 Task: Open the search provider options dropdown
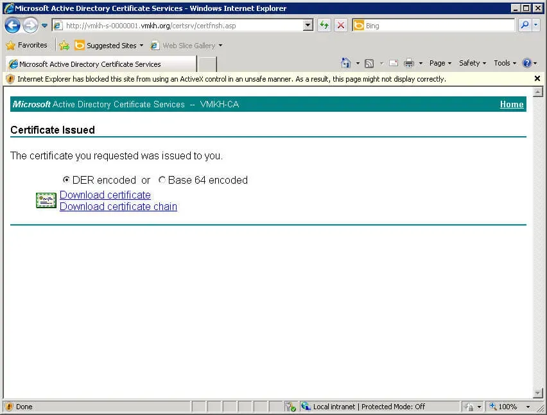click(x=536, y=26)
